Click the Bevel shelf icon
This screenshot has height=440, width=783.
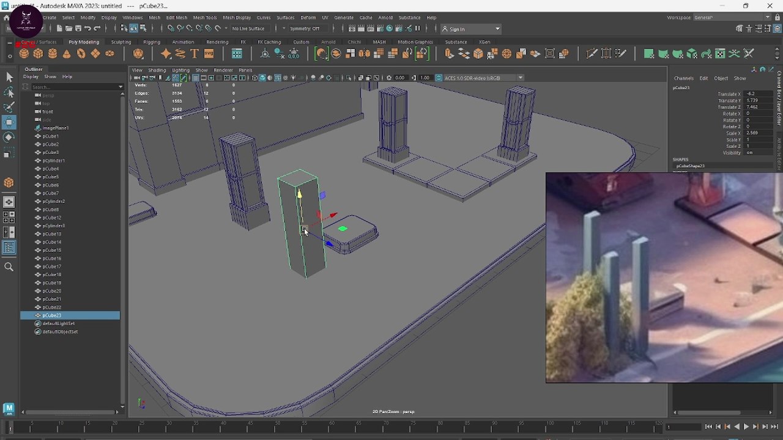(478, 54)
